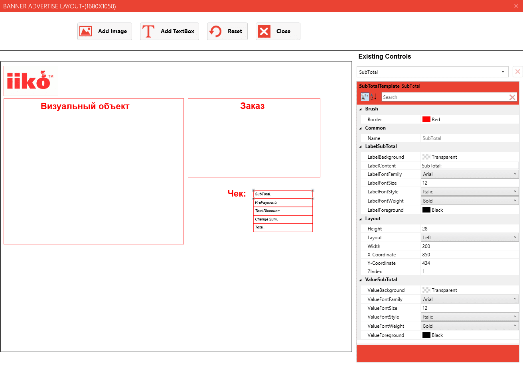The image size is (523, 366).
Task: Clear the property search box
Action: click(x=513, y=97)
